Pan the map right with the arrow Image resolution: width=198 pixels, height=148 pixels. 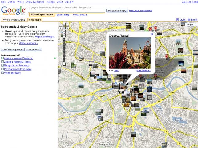click(x=67, y=28)
